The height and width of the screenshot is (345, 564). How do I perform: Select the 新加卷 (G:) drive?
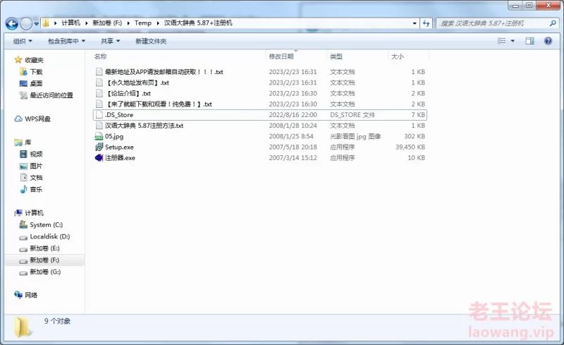pos(45,272)
